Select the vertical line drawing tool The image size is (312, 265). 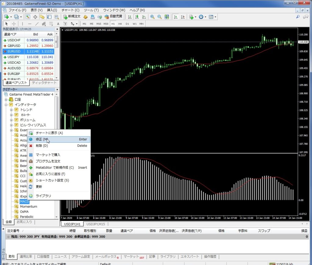pos(22,24)
